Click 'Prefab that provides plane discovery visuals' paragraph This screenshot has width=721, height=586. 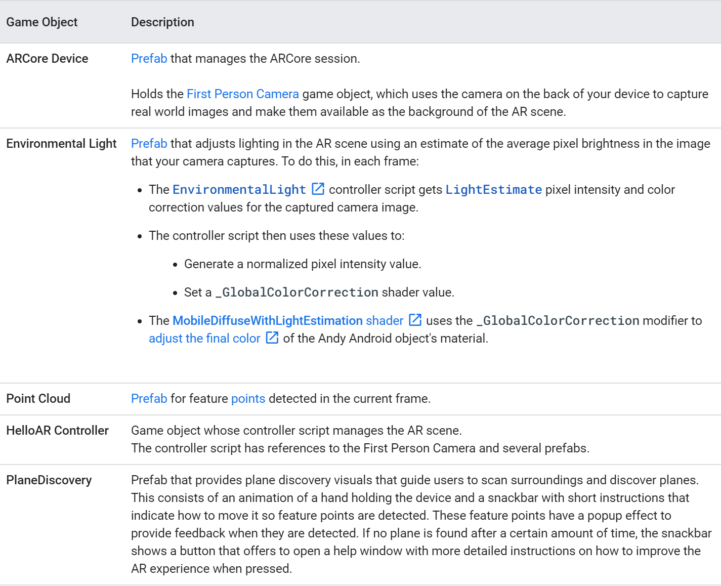tap(421, 524)
